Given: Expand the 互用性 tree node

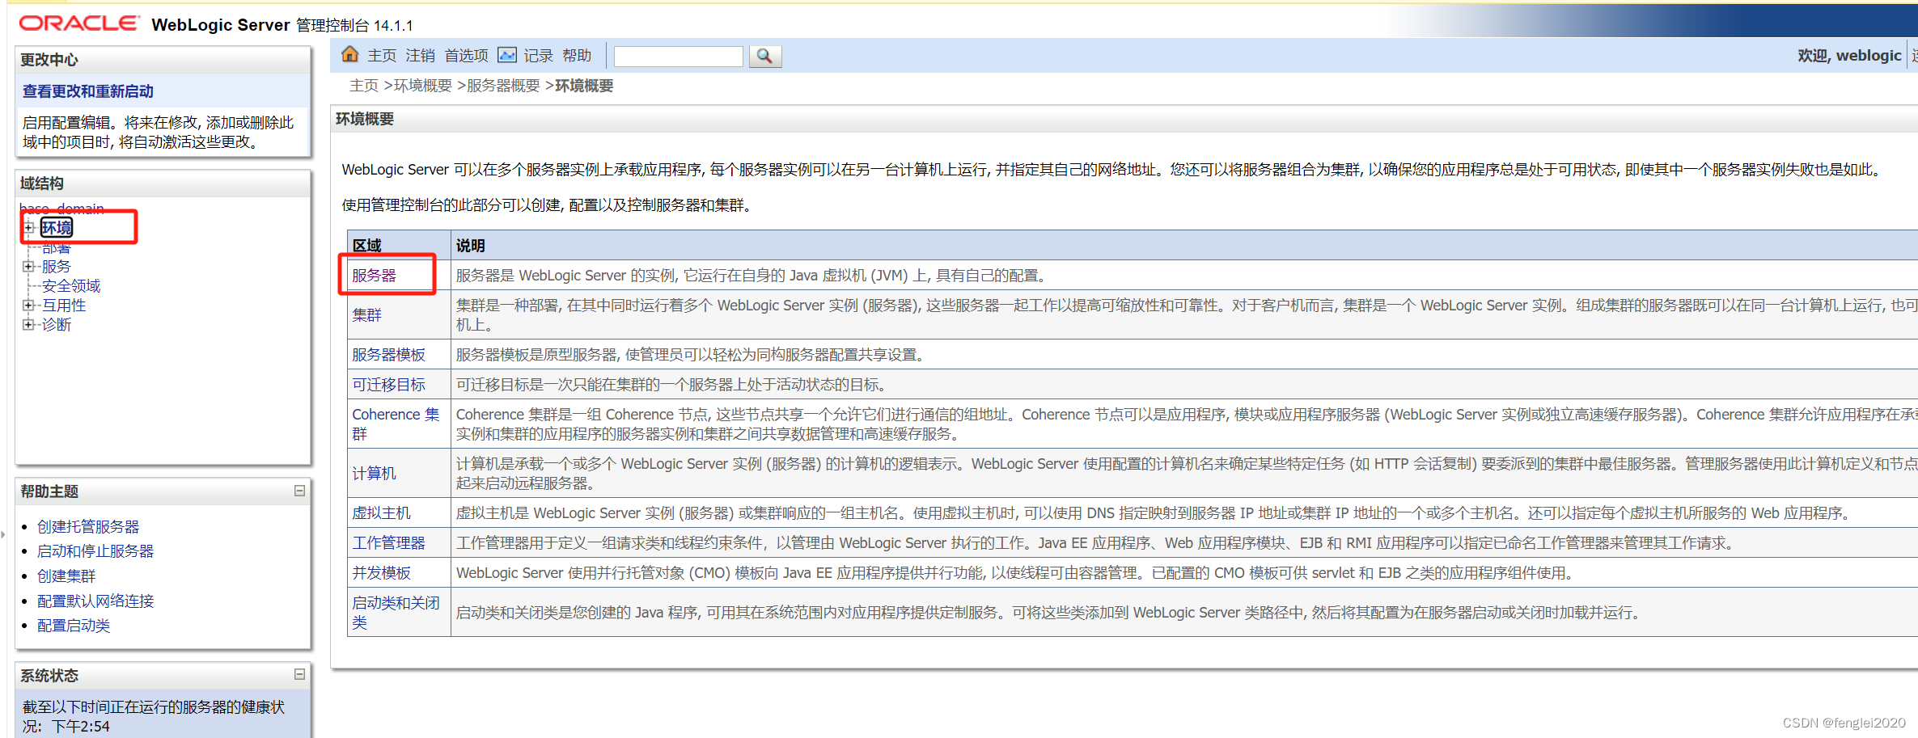Looking at the screenshot, I should (29, 305).
